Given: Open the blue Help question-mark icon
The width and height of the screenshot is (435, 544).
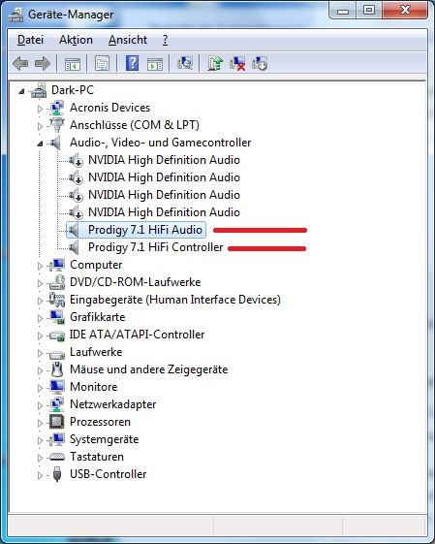Looking at the screenshot, I should click(x=132, y=63).
